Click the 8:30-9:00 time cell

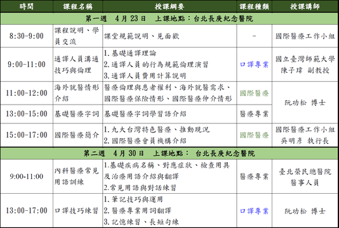(x=27, y=36)
